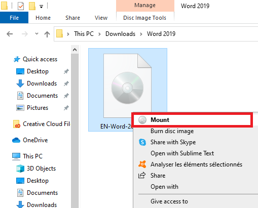The height and width of the screenshot is (208, 258).
Task: Click the Quick access star icon
Action: pos(17,59)
